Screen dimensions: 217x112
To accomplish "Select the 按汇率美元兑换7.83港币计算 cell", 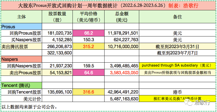I will (177, 99).
